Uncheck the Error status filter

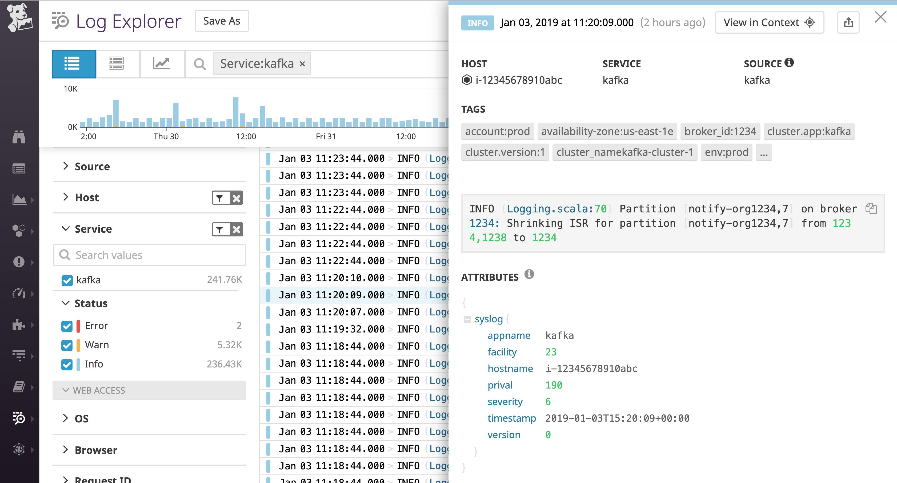[67, 326]
